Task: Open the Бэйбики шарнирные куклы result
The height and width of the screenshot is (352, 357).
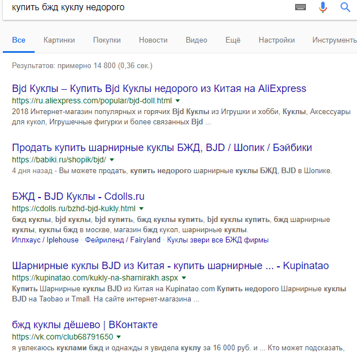Action: 162,148
